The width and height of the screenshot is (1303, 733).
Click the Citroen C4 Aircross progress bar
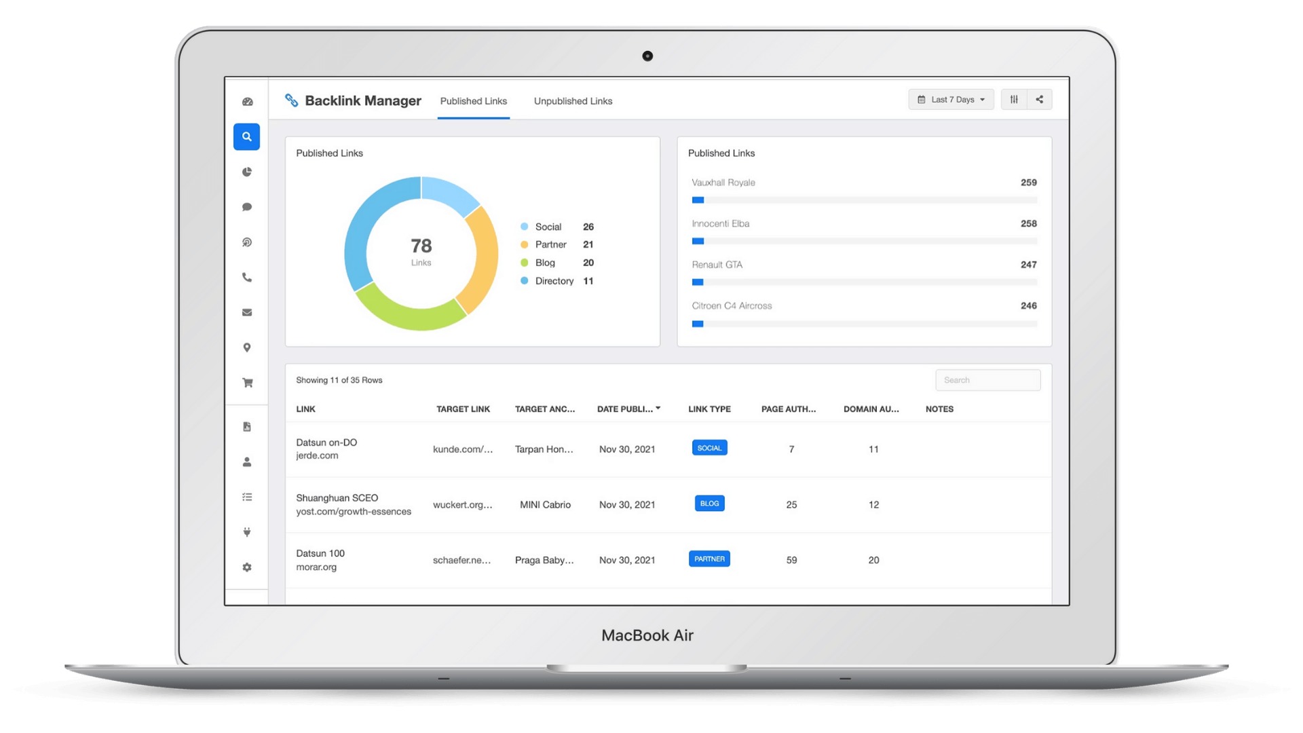[865, 324]
